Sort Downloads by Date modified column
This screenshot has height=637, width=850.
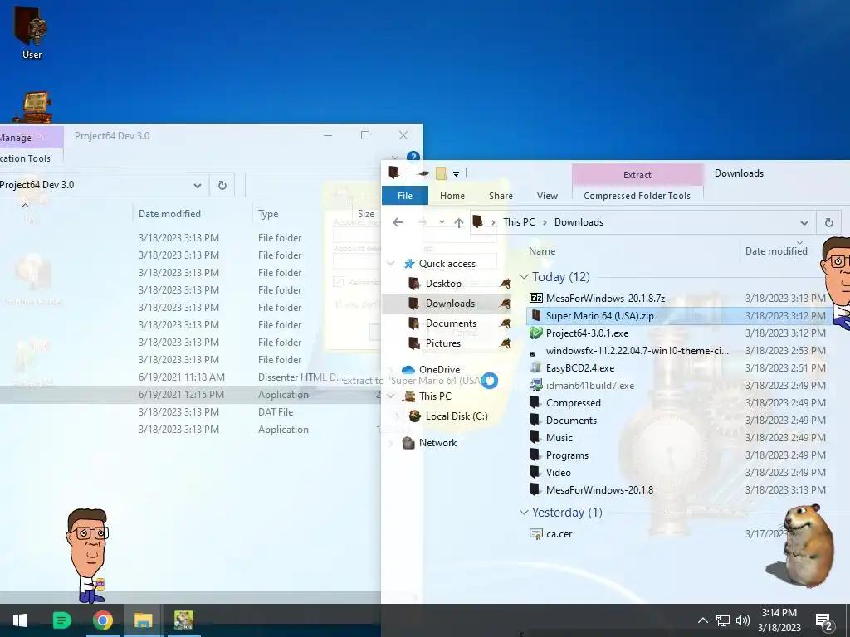[776, 250]
